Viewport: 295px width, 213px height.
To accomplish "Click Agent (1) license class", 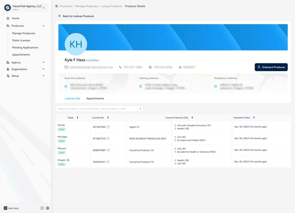I will [134, 127].
